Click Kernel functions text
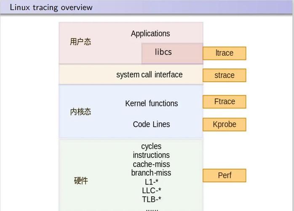This screenshot has height=211, width=294. click(152, 103)
